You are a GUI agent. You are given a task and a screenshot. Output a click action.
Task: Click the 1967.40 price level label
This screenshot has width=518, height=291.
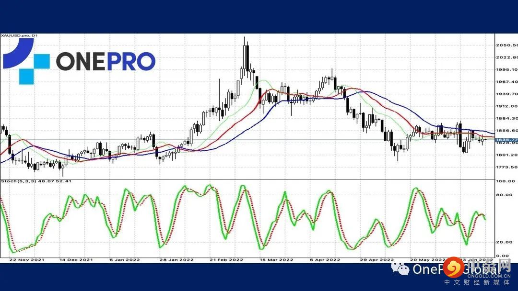pyautogui.click(x=507, y=82)
